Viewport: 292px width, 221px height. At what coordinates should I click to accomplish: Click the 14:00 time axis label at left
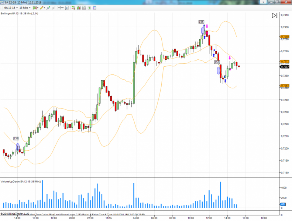coord(17,218)
